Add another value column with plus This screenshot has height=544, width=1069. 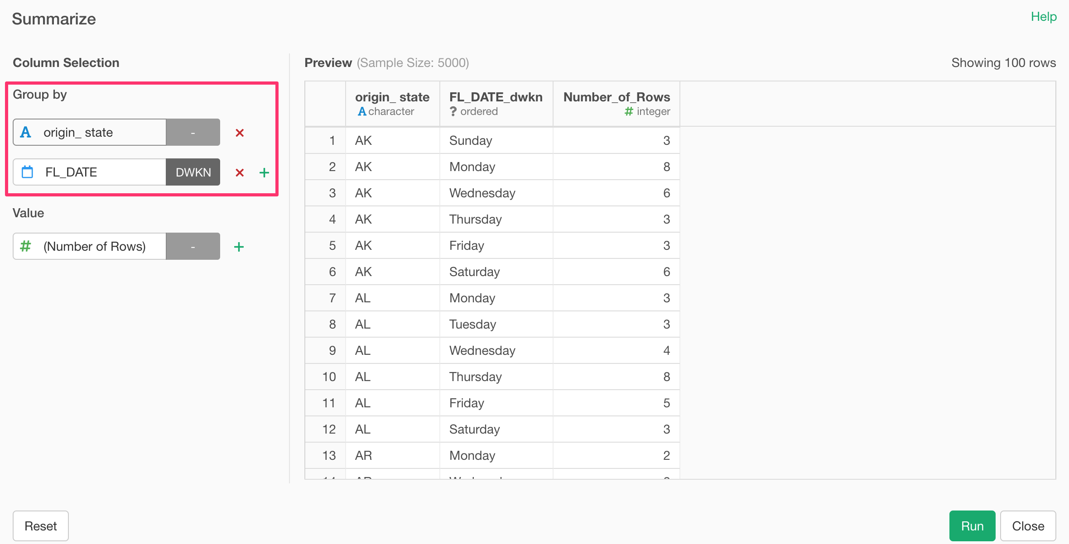click(x=239, y=247)
